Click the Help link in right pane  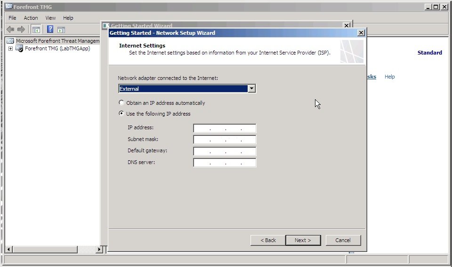[x=389, y=77]
